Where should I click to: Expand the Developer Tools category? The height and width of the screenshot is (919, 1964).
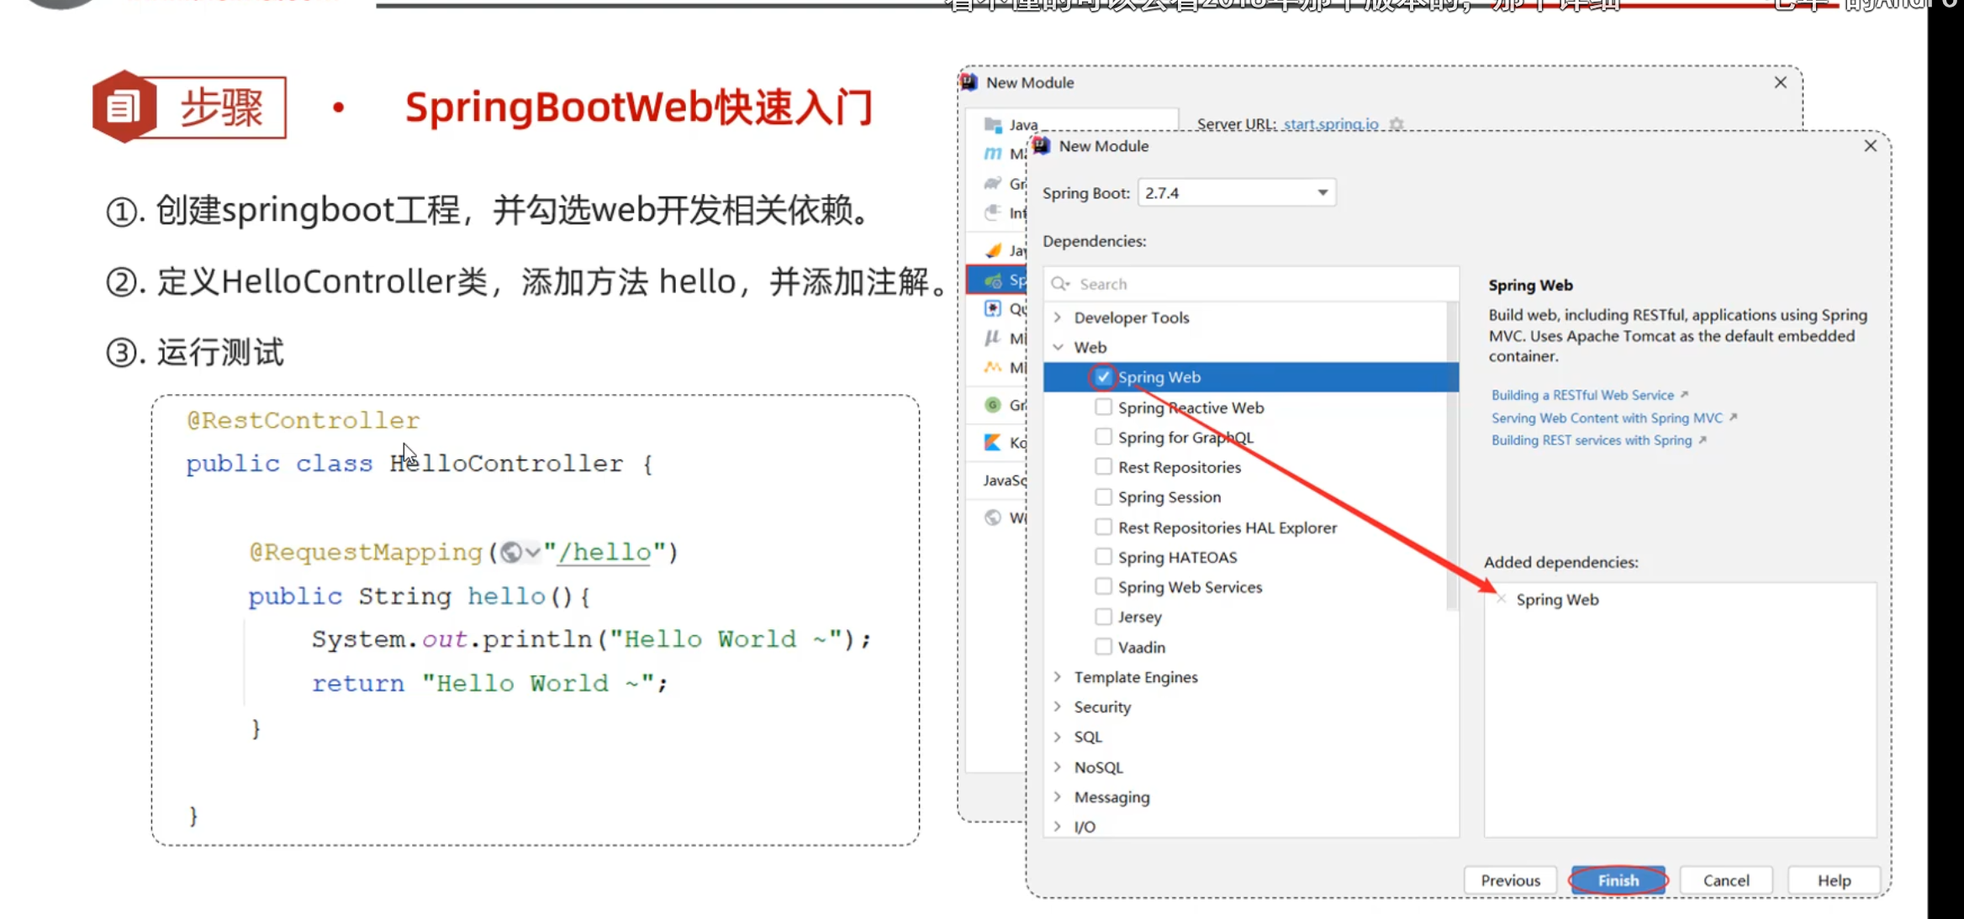point(1058,318)
